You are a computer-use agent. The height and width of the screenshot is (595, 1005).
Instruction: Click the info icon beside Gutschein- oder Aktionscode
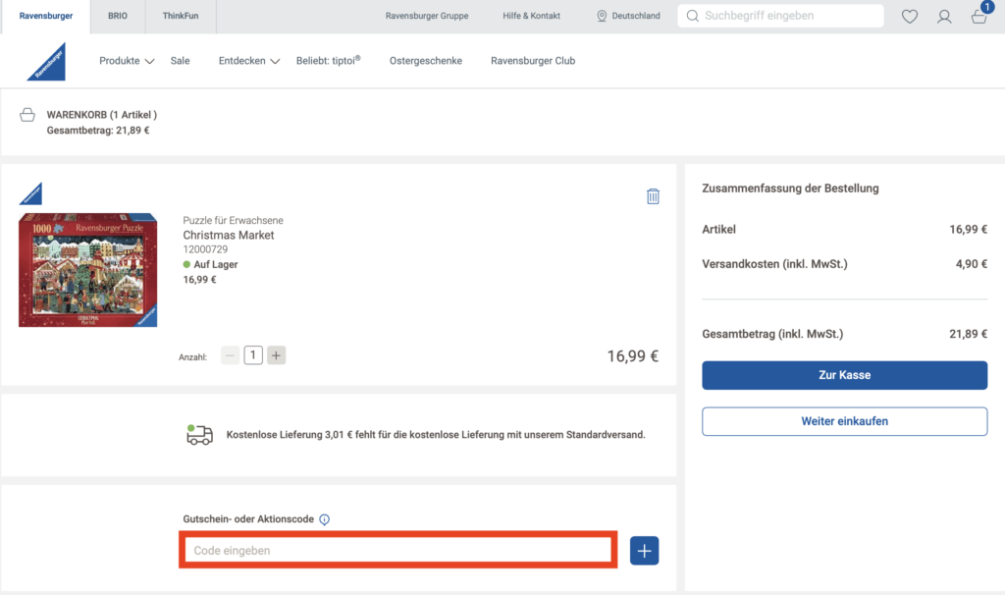pyautogui.click(x=324, y=519)
